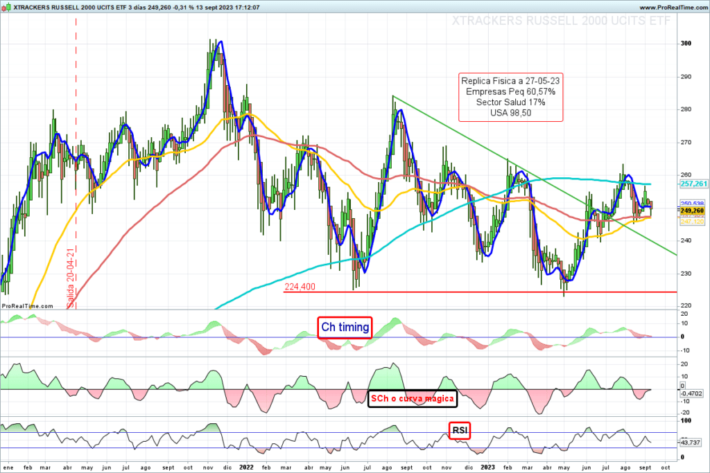Click the candlestick chart icon in the title bar

tap(6, 7)
